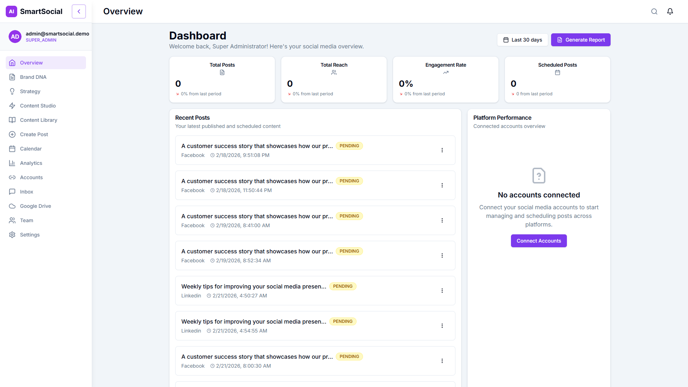Click the Content Studio lightning icon
Image resolution: width=688 pixels, height=387 pixels.
12,106
